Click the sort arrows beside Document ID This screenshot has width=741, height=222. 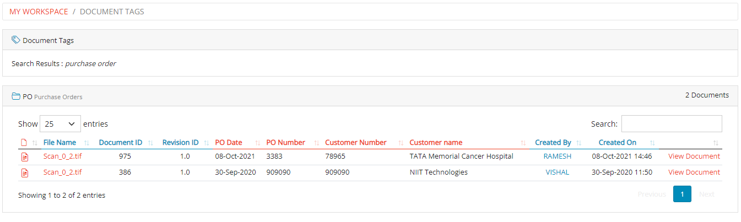[150, 143]
